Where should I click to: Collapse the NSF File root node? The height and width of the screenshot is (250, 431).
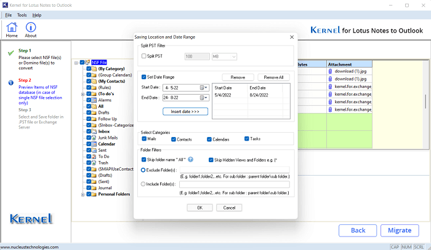76,63
